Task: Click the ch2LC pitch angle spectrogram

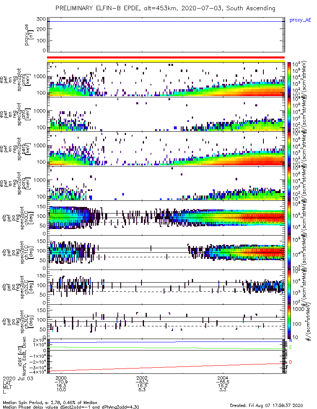Action: [x=166, y=287]
